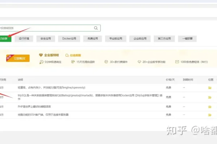
Task: Select the 免费应用 tab
Action: pyautogui.click(x=93, y=39)
